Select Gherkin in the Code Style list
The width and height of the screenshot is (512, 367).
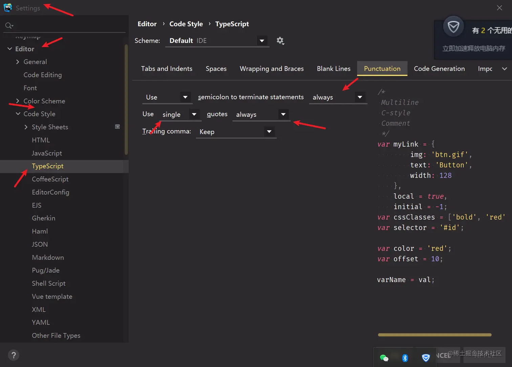coord(43,218)
